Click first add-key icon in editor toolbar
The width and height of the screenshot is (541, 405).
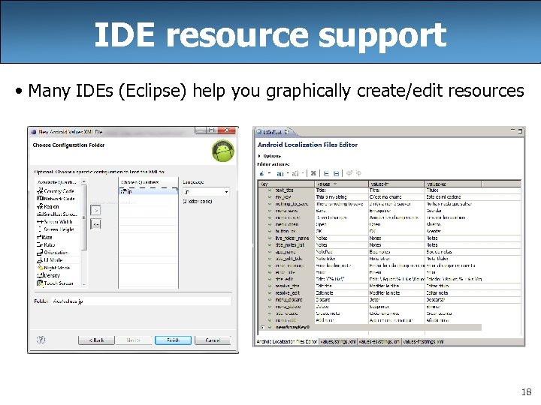[261, 173]
